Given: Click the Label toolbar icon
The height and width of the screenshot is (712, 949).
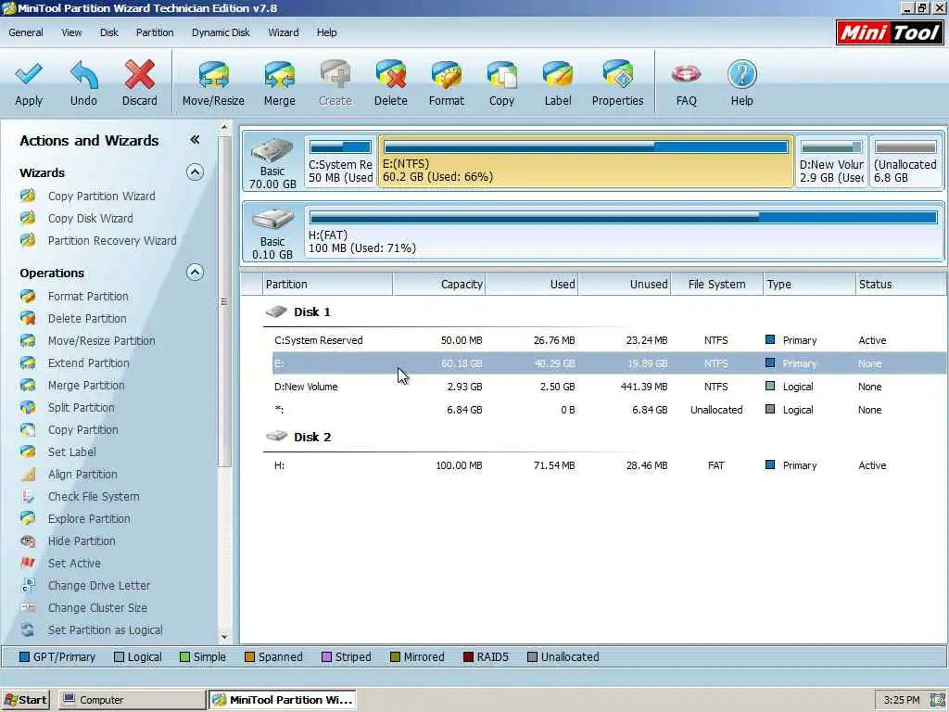Looking at the screenshot, I should 557,75.
